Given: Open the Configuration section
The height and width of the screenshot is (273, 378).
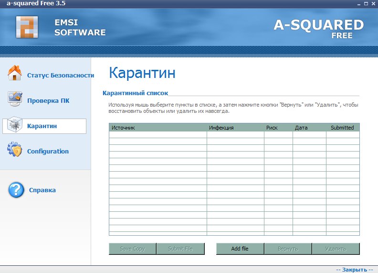Looking at the screenshot, I should [x=48, y=152].
